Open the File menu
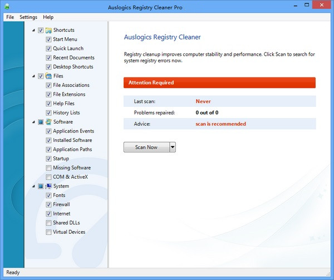The image size is (334, 280). [10, 17]
